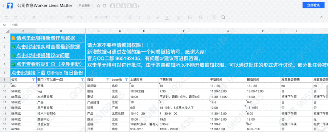Image resolution: width=328 pixels, height=132 pixels.
Task: Select row 9 header
Action: [5, 86]
